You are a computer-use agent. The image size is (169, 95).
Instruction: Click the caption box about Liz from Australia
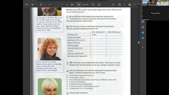(x=49, y=66)
